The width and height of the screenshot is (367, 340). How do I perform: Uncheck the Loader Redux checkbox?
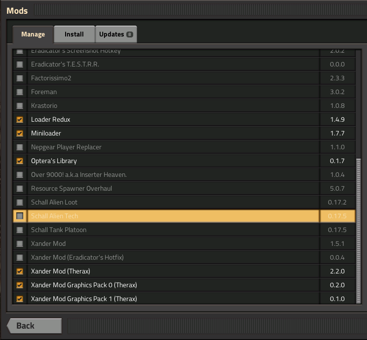click(20, 119)
